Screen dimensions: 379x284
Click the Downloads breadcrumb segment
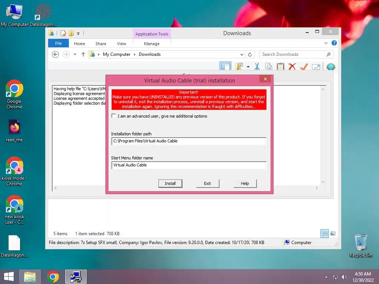(x=150, y=54)
